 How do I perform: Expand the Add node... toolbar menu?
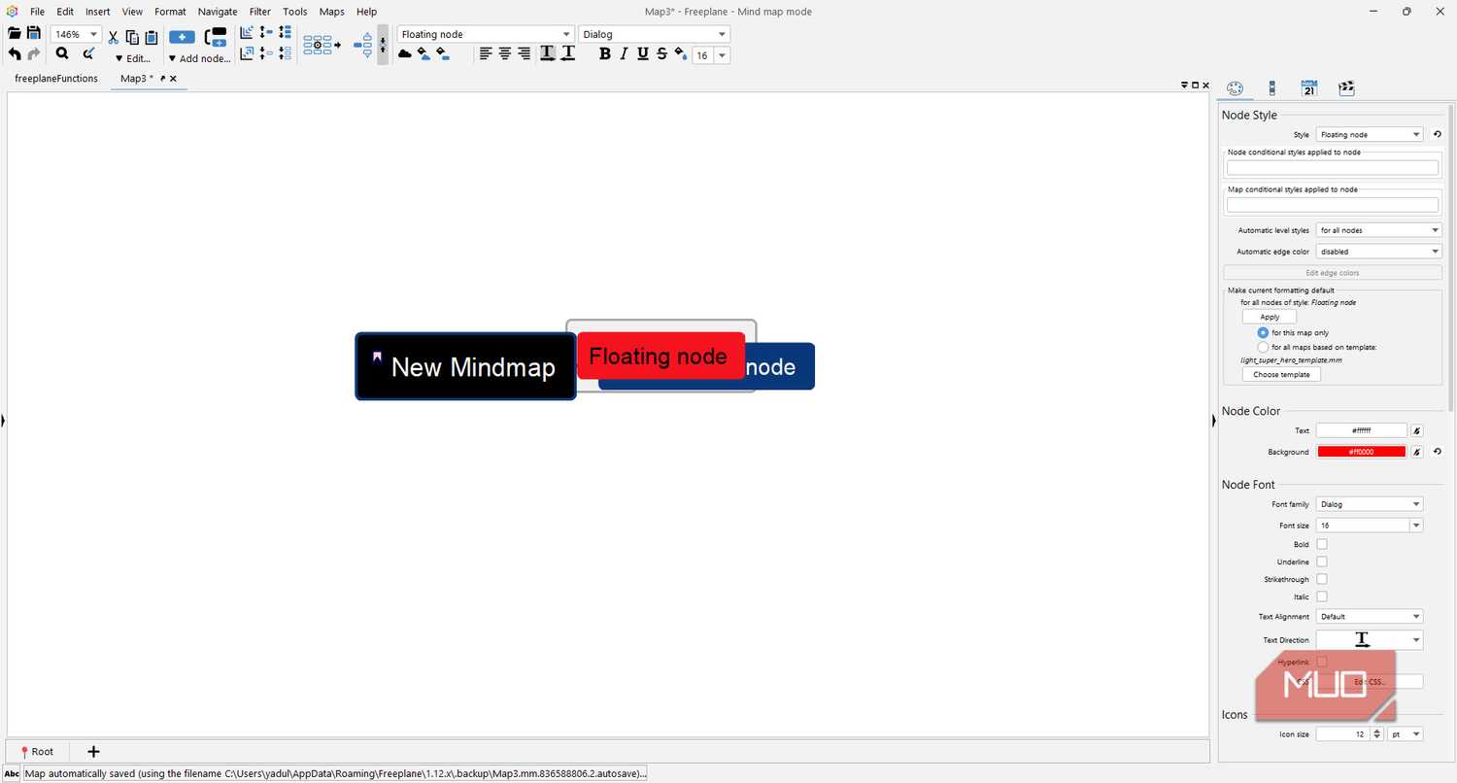[199, 58]
